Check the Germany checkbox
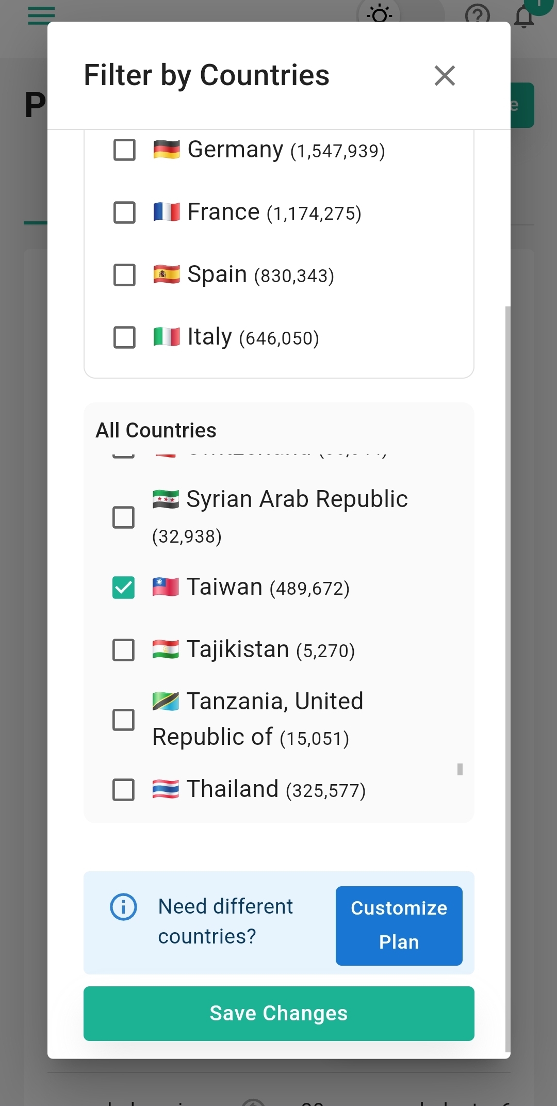Screen dimensions: 557x1106 pos(124,150)
